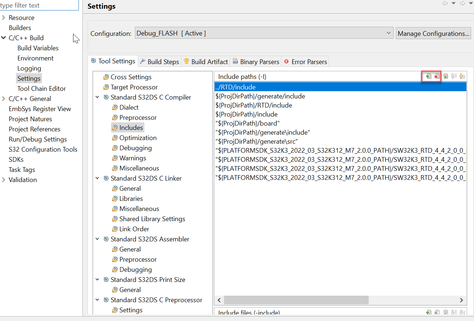474x321 pixels.
Task: Click the Manage Configurations button
Action: (x=433, y=33)
